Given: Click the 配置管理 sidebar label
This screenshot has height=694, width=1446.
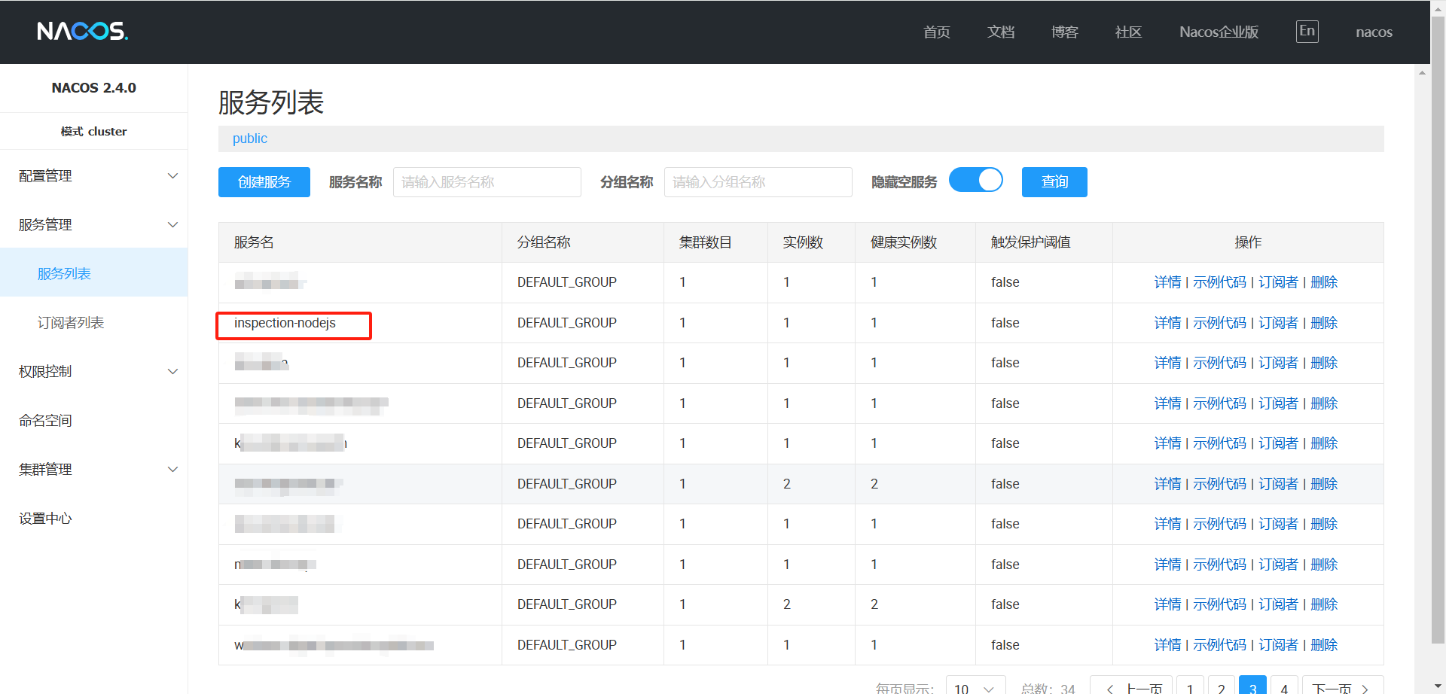Looking at the screenshot, I should 45,175.
